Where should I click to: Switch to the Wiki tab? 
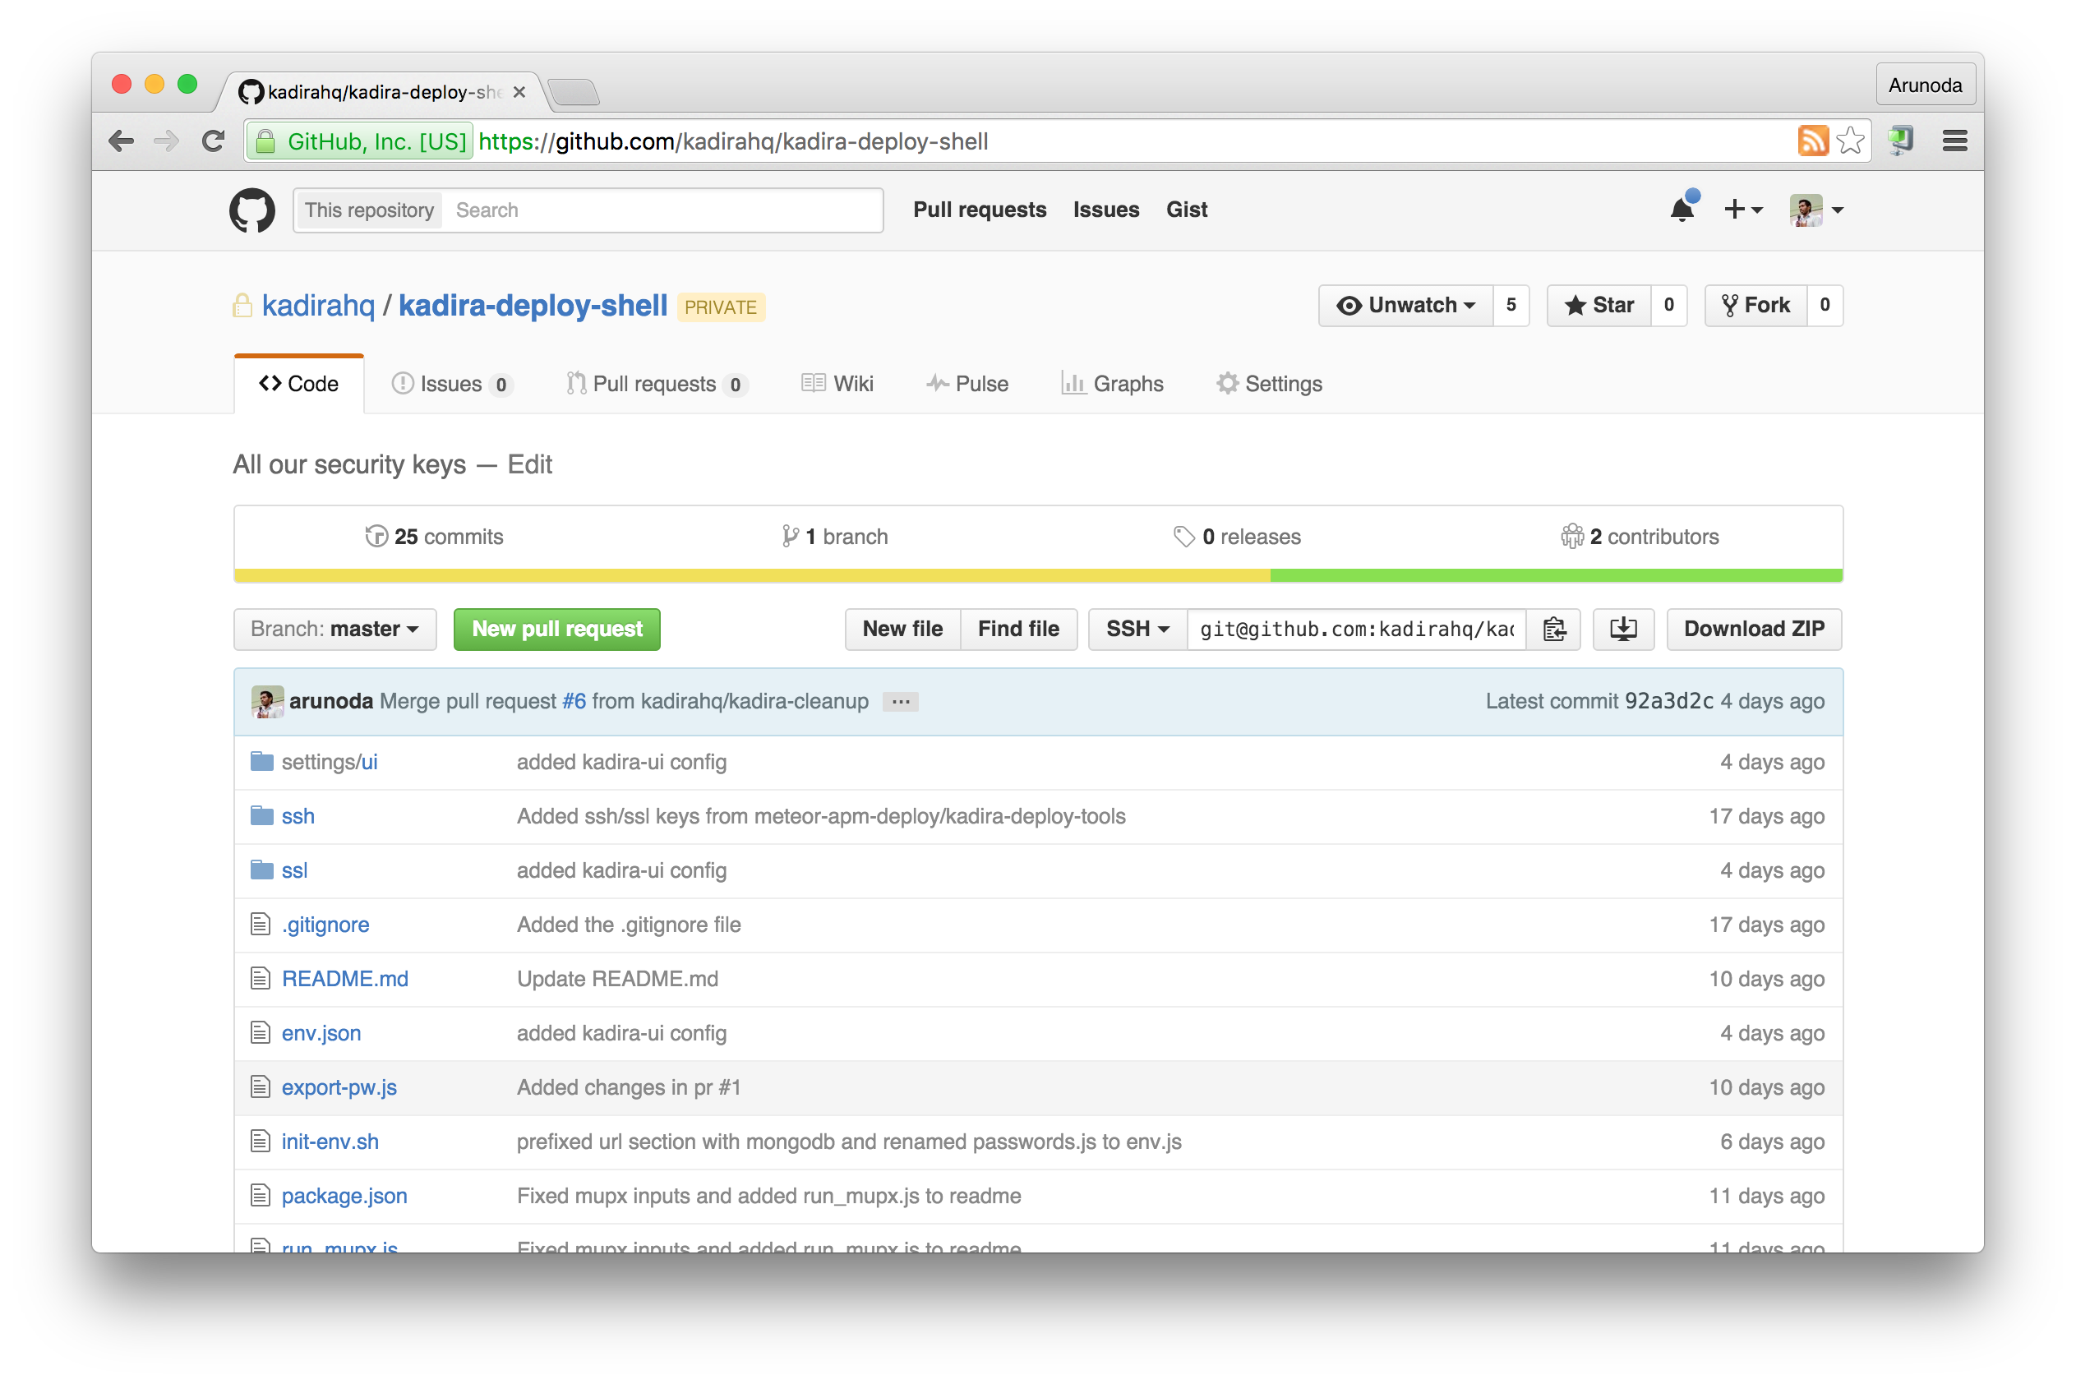[837, 384]
